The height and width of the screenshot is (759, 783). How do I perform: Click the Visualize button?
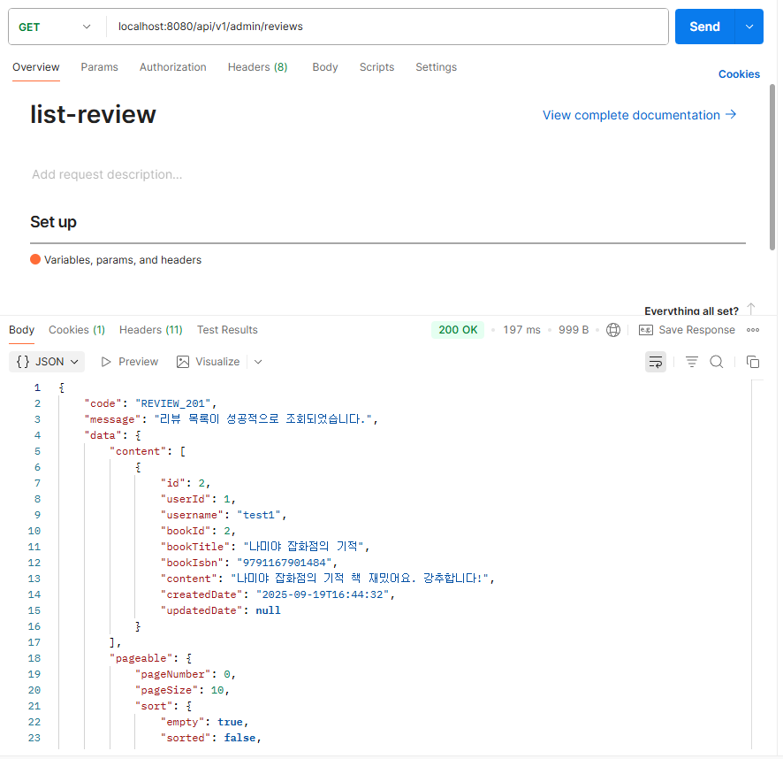coord(209,362)
